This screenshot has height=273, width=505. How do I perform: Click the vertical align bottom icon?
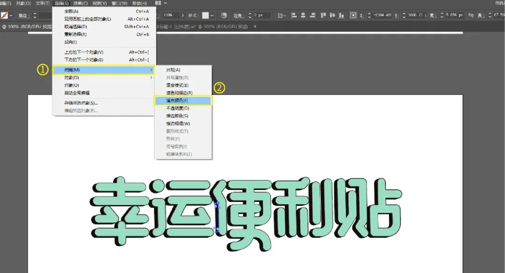pos(342,15)
